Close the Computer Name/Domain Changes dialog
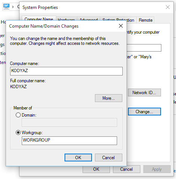Viewport: 176px width, 179px height. tap(121, 26)
